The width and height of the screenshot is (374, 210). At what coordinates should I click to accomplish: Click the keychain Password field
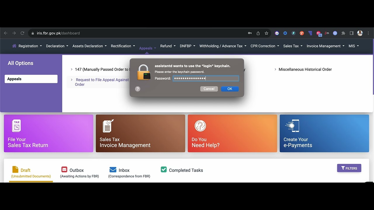coord(206,78)
